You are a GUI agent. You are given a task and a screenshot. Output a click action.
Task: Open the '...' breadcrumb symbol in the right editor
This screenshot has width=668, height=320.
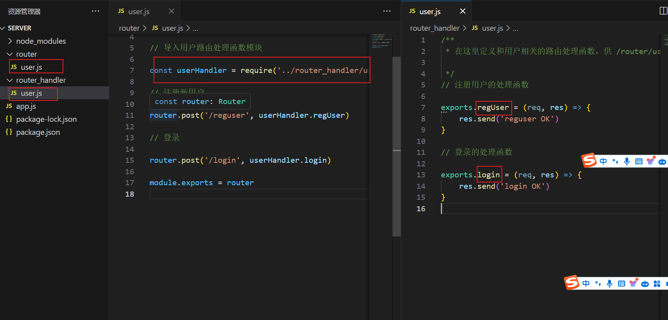click(x=515, y=28)
